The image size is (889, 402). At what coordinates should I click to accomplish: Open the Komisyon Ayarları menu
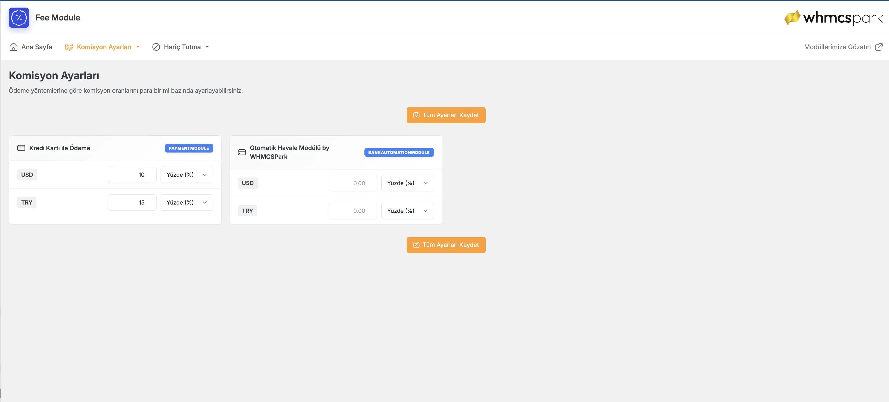[102, 47]
